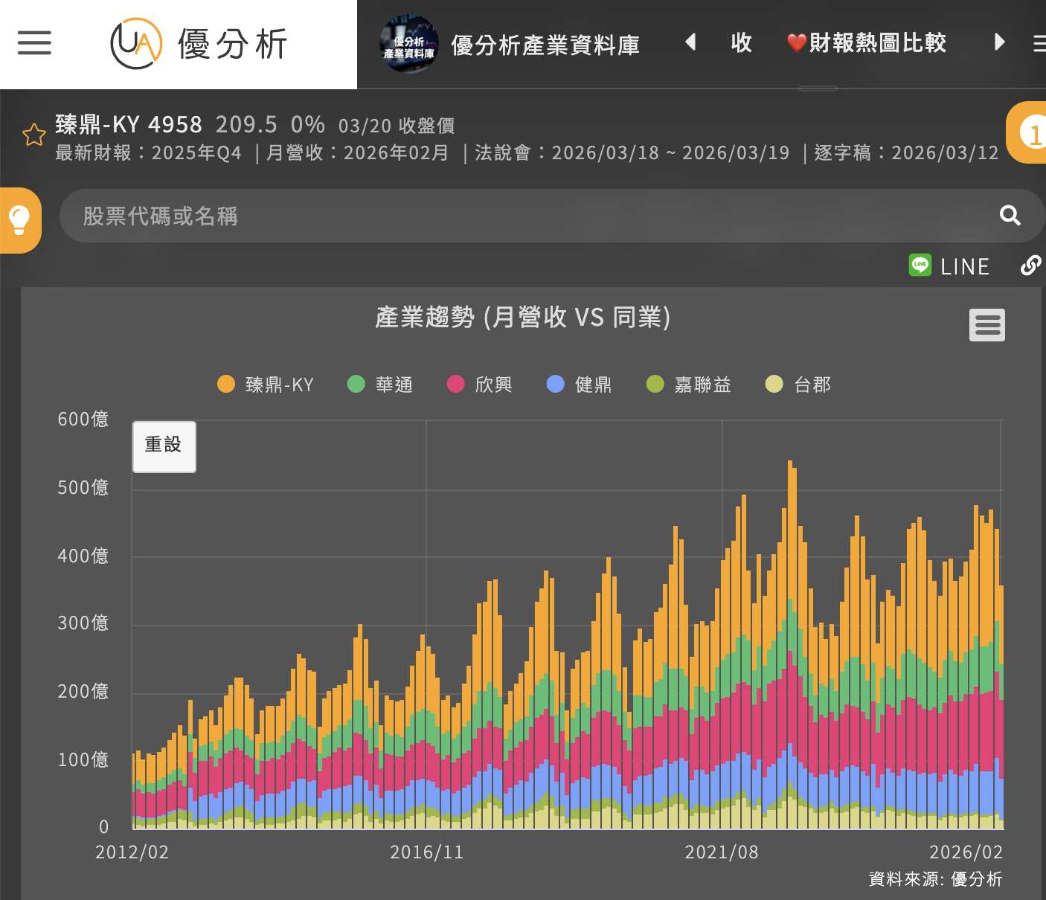Open the 優分析產業資料庫 avatar icon
This screenshot has height=900, width=1046.
(x=408, y=45)
